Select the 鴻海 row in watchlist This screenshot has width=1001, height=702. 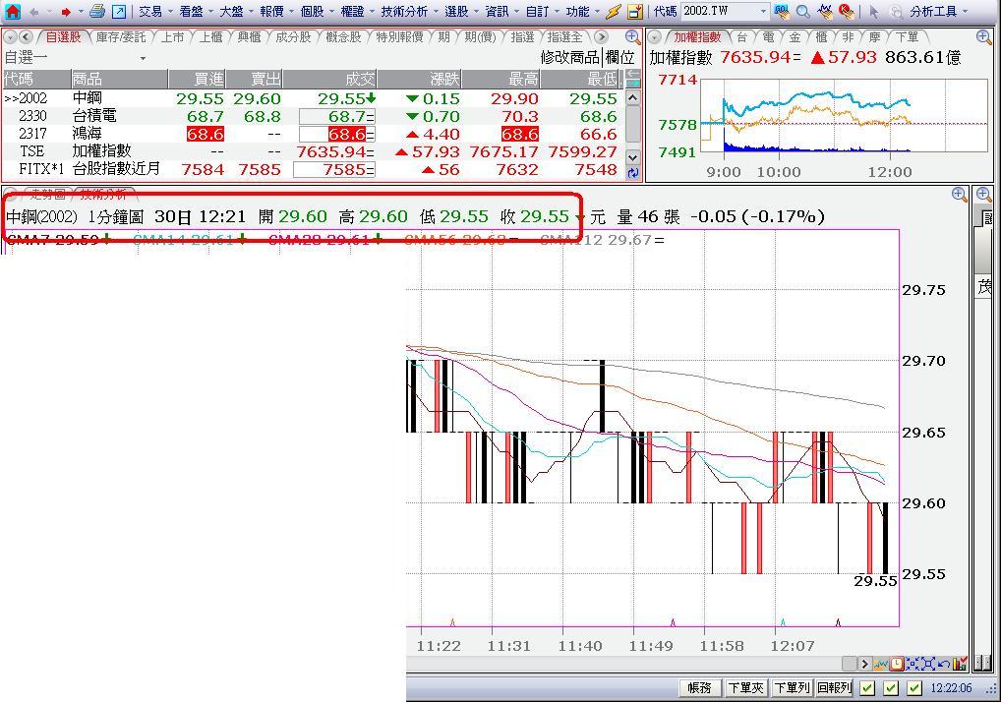(x=312, y=134)
